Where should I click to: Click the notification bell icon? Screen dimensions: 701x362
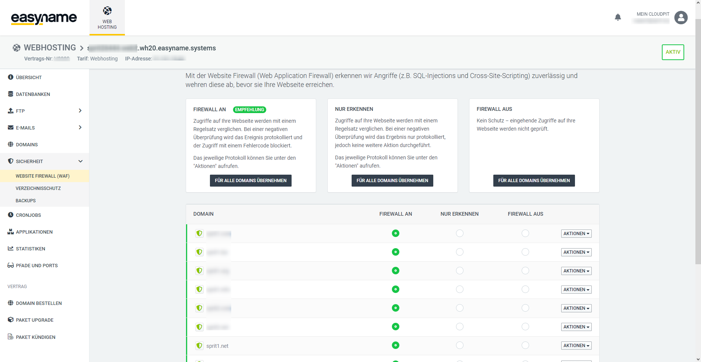[618, 17]
